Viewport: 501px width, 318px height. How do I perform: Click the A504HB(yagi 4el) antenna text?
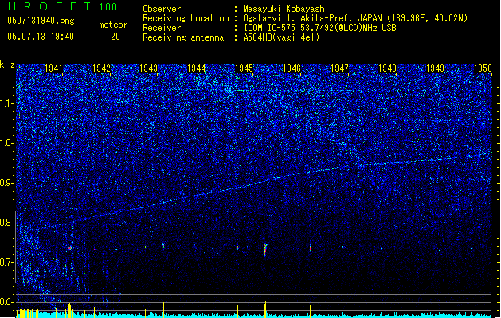coord(281,37)
